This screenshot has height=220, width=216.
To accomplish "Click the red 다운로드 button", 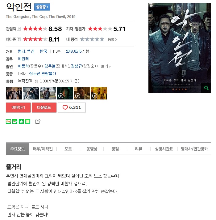I will coord(44,108).
